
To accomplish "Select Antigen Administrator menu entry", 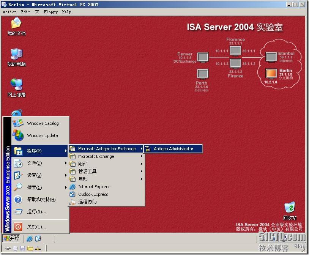I will coord(173,149).
